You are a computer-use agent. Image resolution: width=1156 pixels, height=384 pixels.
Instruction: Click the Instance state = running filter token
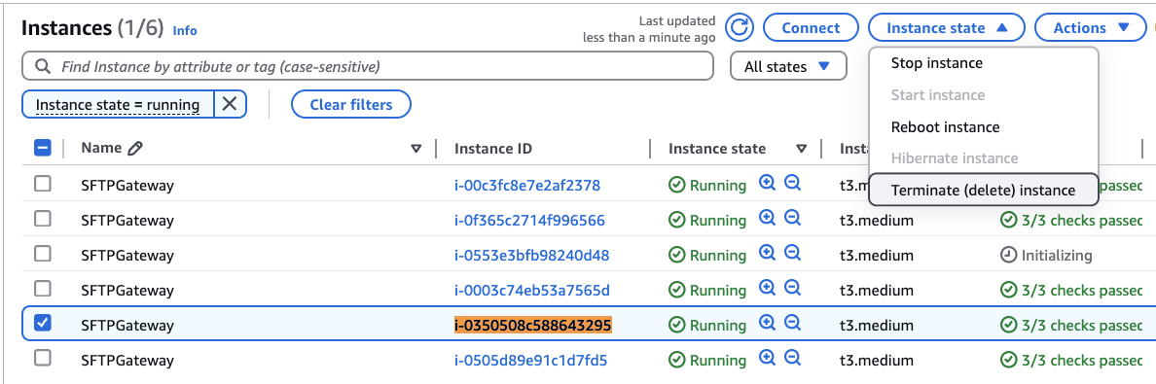[118, 105]
